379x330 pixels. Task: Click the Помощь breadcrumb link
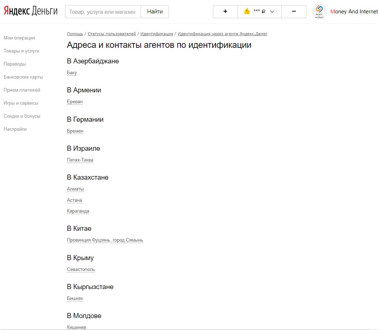[x=75, y=34]
